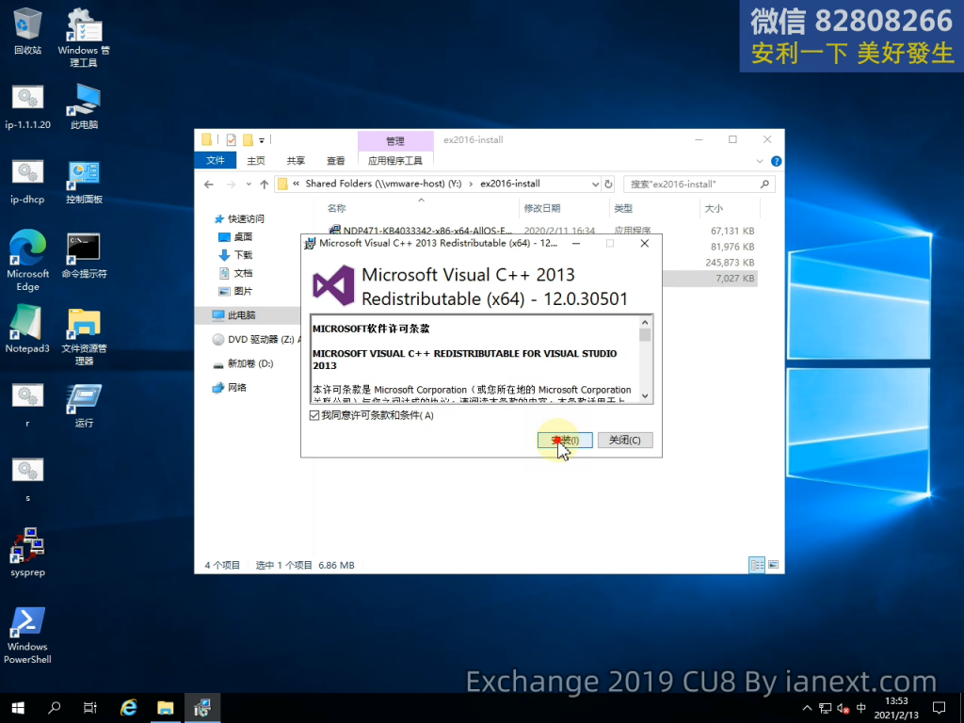
Task: Select the Notepad3 desktop icon
Action: [x=27, y=329]
